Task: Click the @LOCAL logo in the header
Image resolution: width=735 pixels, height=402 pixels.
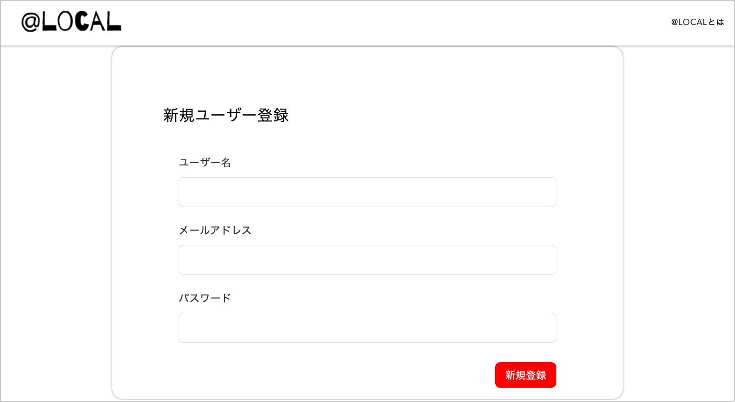Action: coord(71,21)
